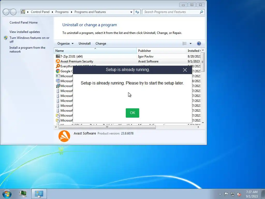
Task: Open Turn Windows features on or off
Action: coord(30,40)
